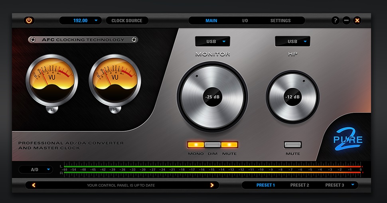Click the left orange arrow in status bar

[34, 185]
